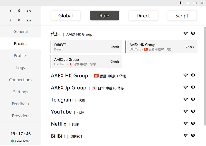Hide the 代理 group proxy list
206x146 pixels.
click(193, 33)
